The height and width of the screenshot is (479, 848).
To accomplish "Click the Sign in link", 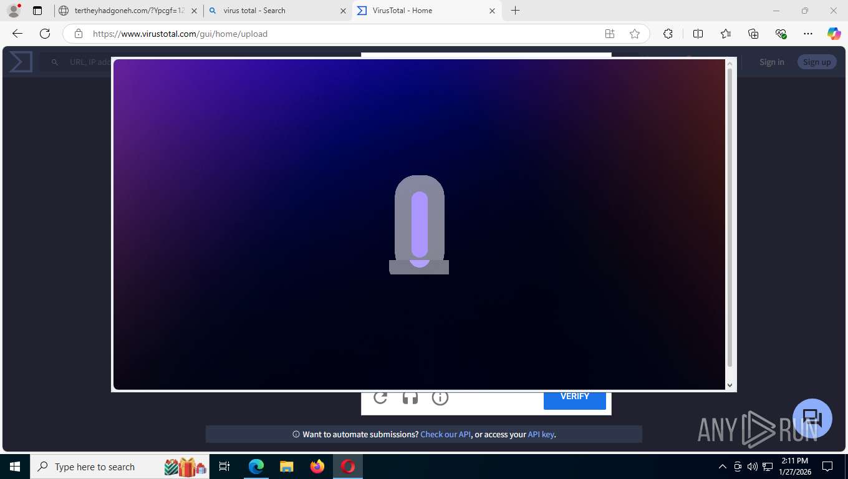I will pyautogui.click(x=772, y=62).
